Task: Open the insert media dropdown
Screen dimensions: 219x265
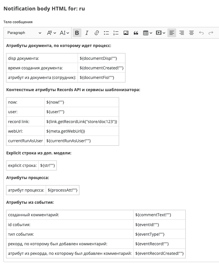Action: pyautogui.click(x=160, y=33)
